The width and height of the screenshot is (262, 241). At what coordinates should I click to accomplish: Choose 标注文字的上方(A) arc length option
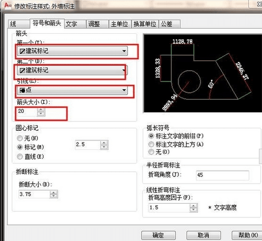pos(151,145)
